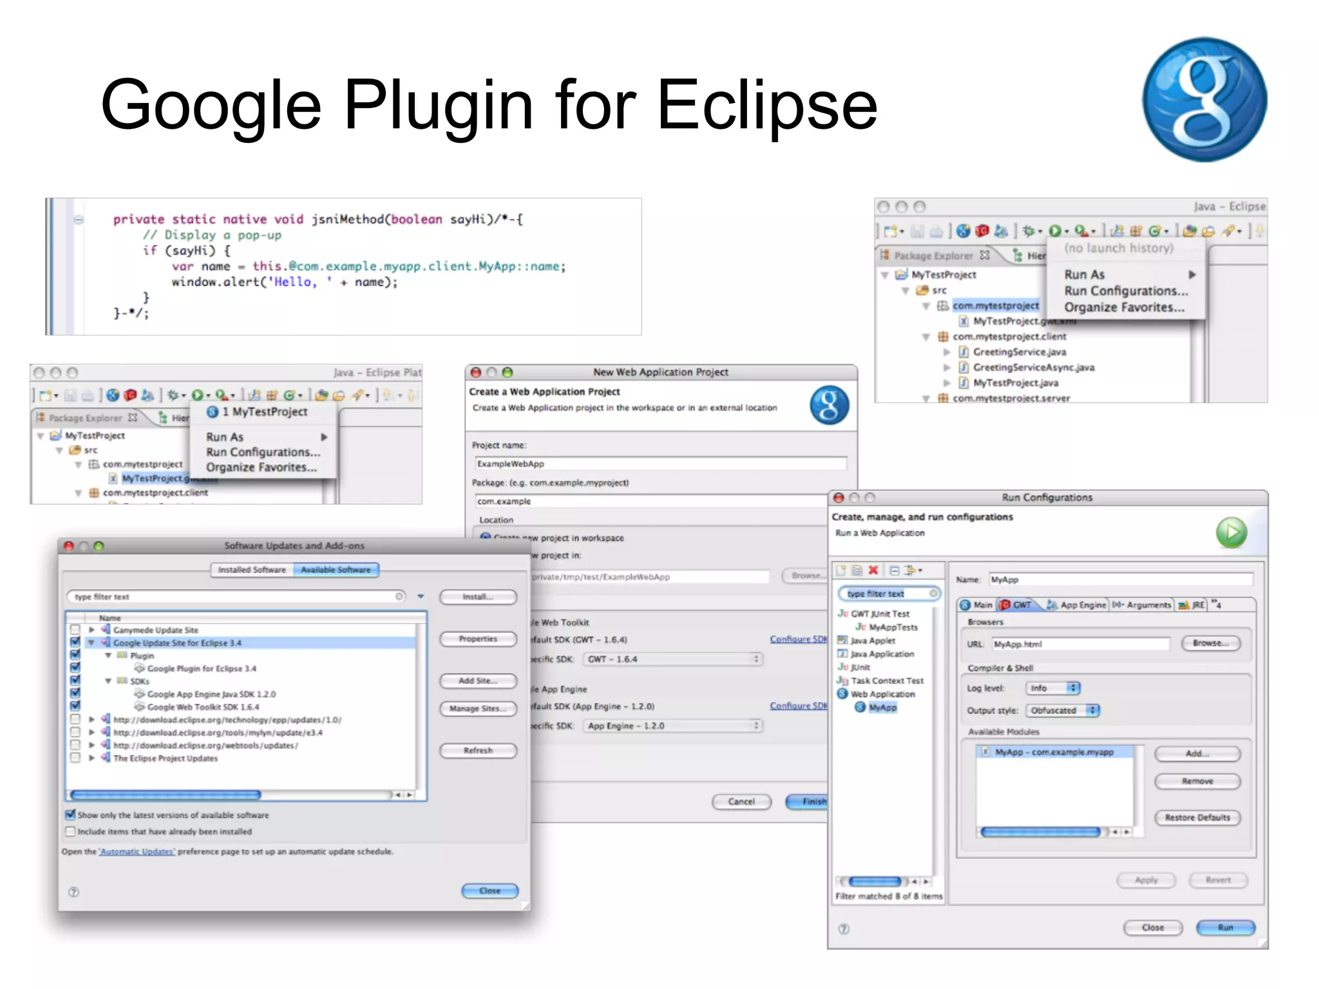Click help icon in Run Configurations dialog
Viewport: 1319px width, 989px height.
coord(844,928)
